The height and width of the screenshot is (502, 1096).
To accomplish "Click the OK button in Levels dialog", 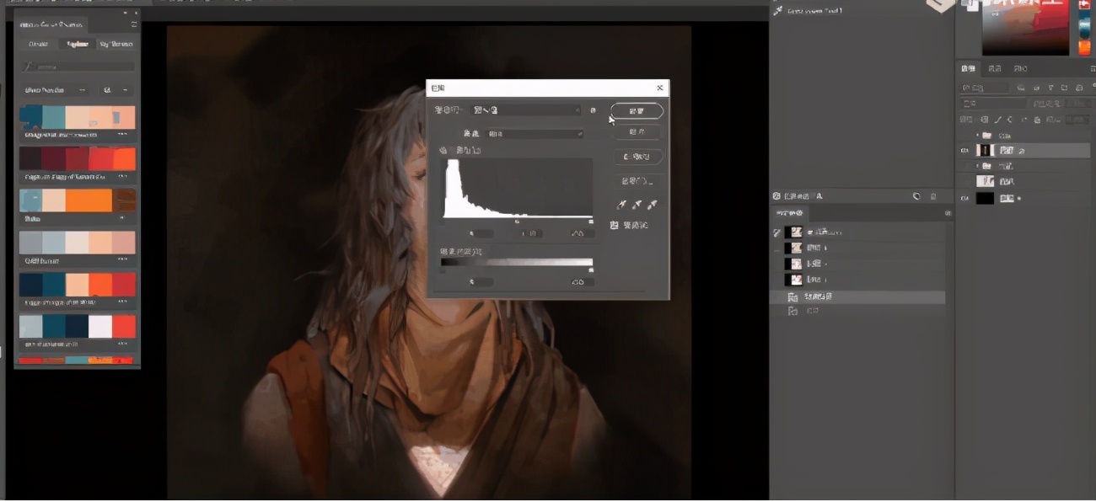I will coord(637,111).
